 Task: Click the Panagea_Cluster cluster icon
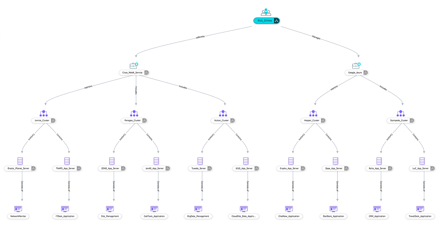point(134,113)
